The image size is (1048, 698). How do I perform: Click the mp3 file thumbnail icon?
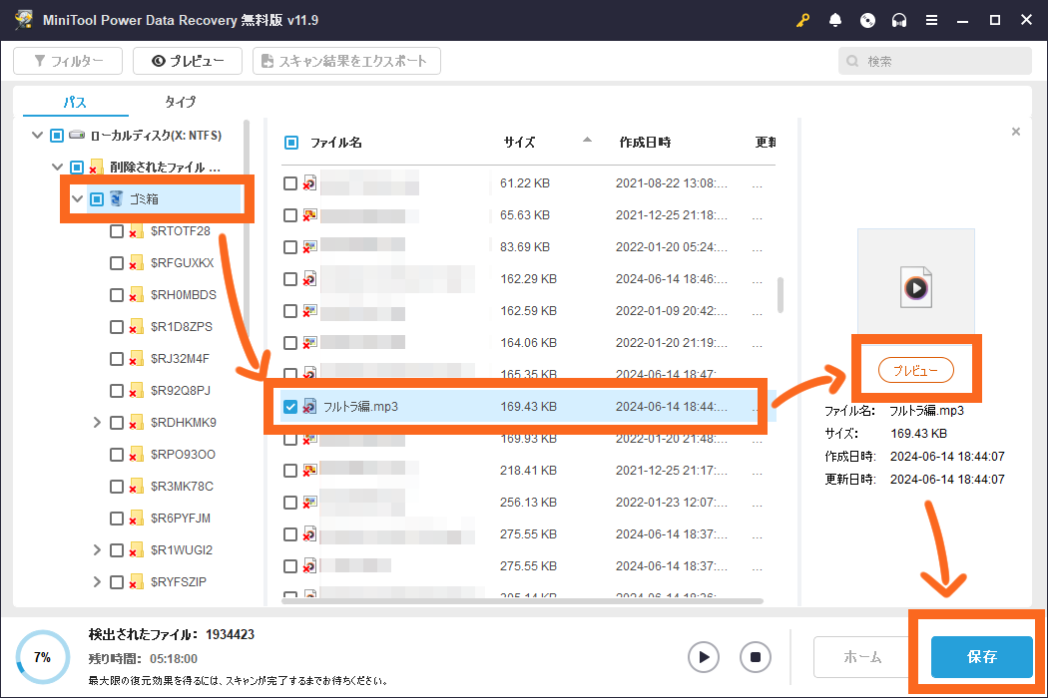coord(915,288)
